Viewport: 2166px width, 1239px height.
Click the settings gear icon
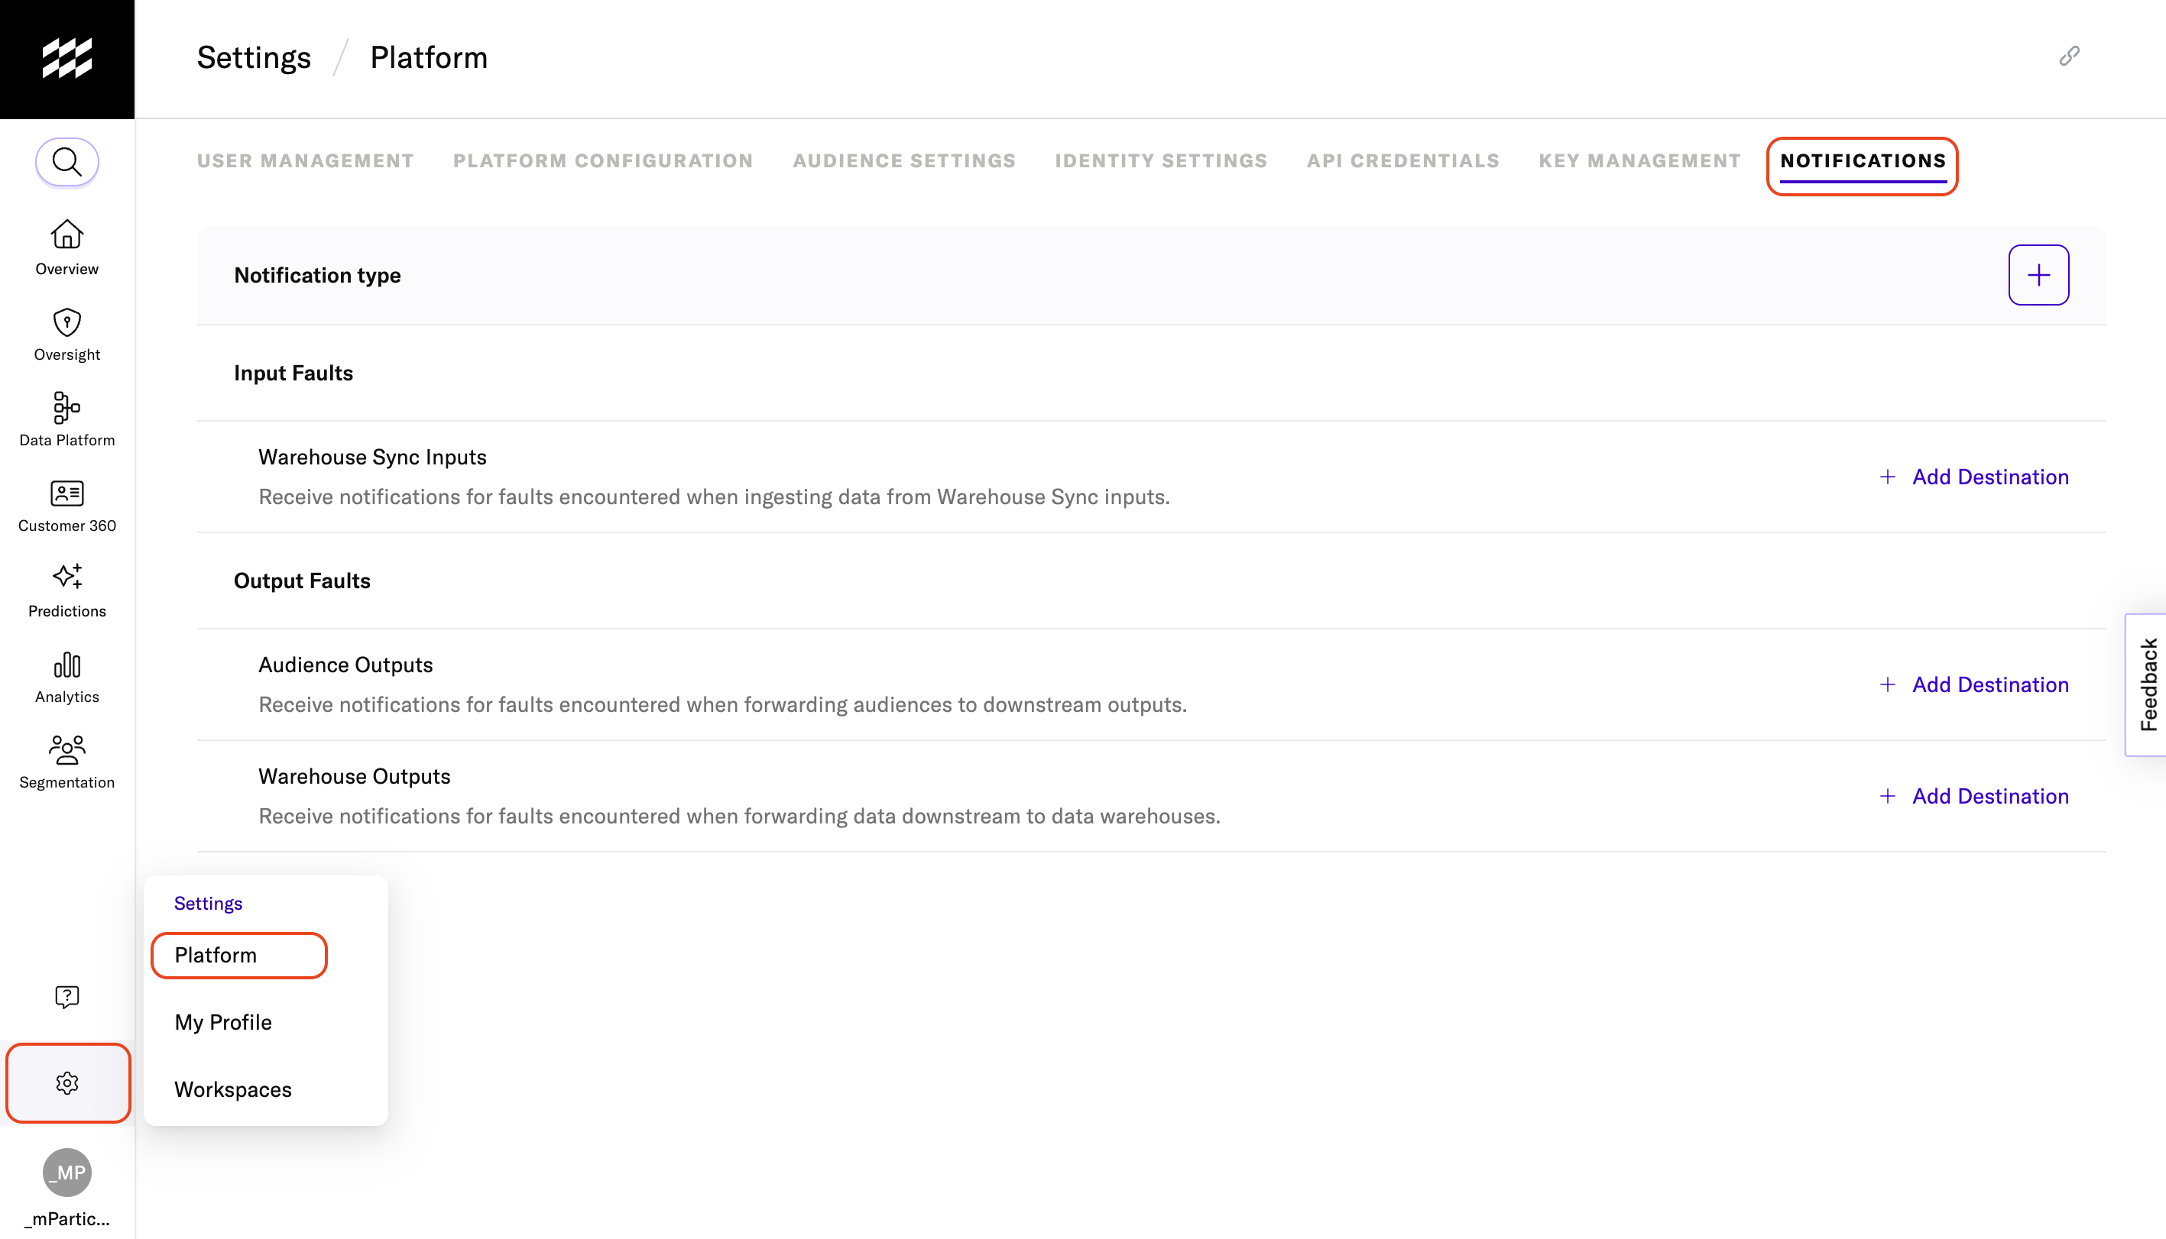(x=67, y=1082)
